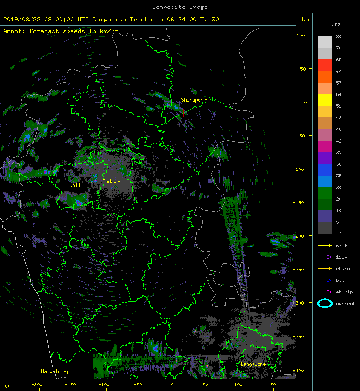Pick the light gray 80 dBZ swatch
Screen dimensions: 360x391
coord(325,42)
